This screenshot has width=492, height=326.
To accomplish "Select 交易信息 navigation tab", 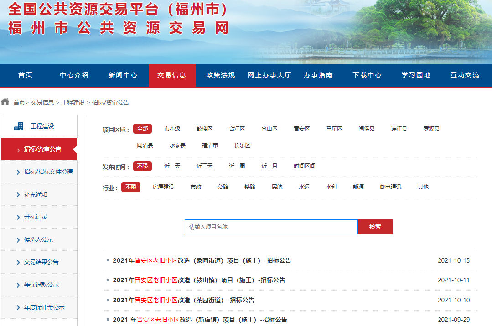I will (172, 75).
